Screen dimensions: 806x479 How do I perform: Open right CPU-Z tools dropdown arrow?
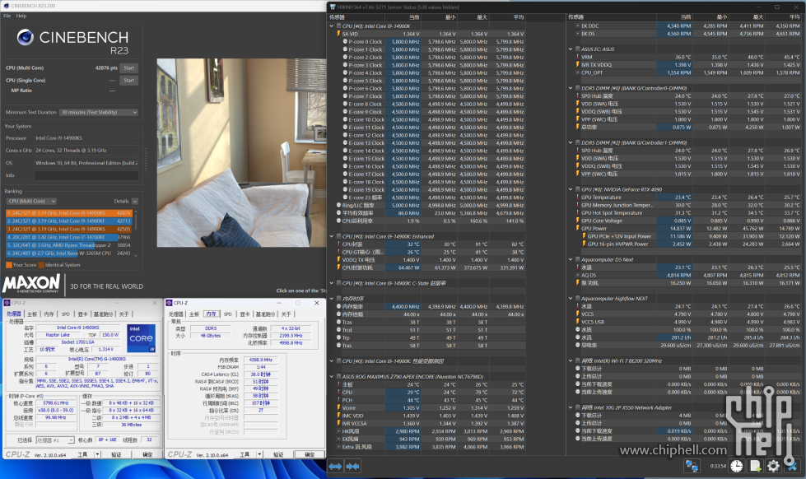coord(259,454)
